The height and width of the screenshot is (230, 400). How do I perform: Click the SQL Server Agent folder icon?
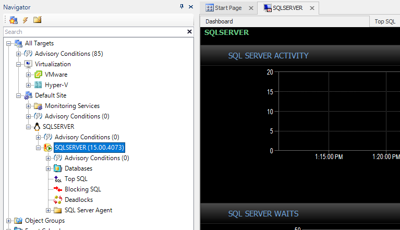58,210
